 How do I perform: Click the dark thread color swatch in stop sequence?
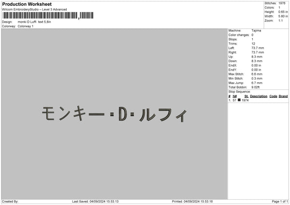(239, 100)
